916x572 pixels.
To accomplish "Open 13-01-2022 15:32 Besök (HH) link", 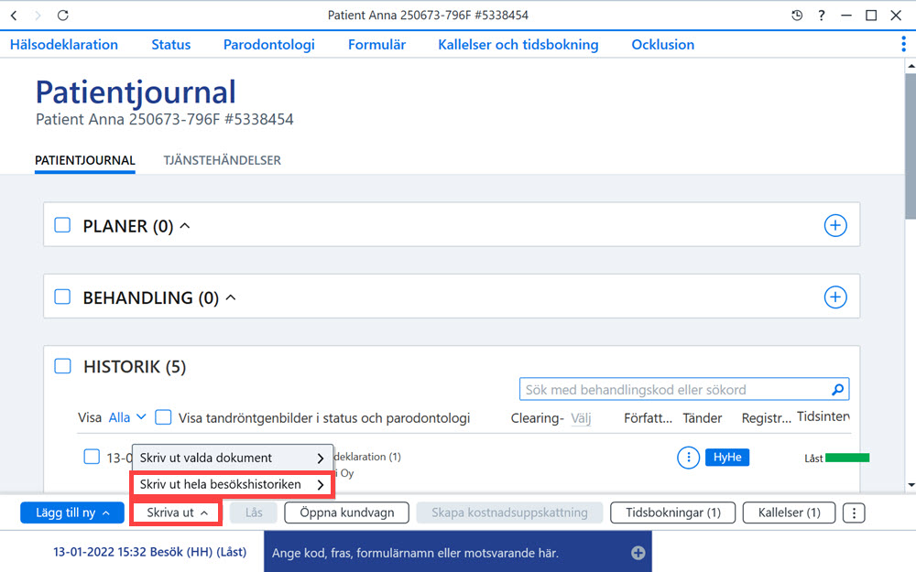I will tap(149, 552).
